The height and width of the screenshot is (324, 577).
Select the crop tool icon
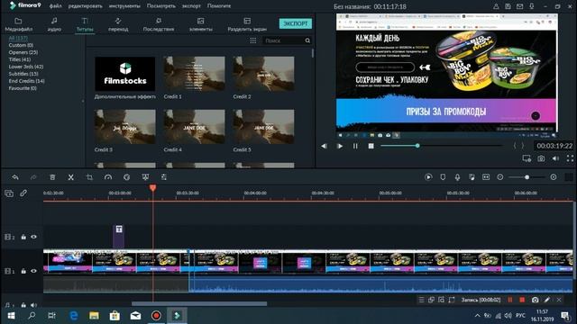89,177
